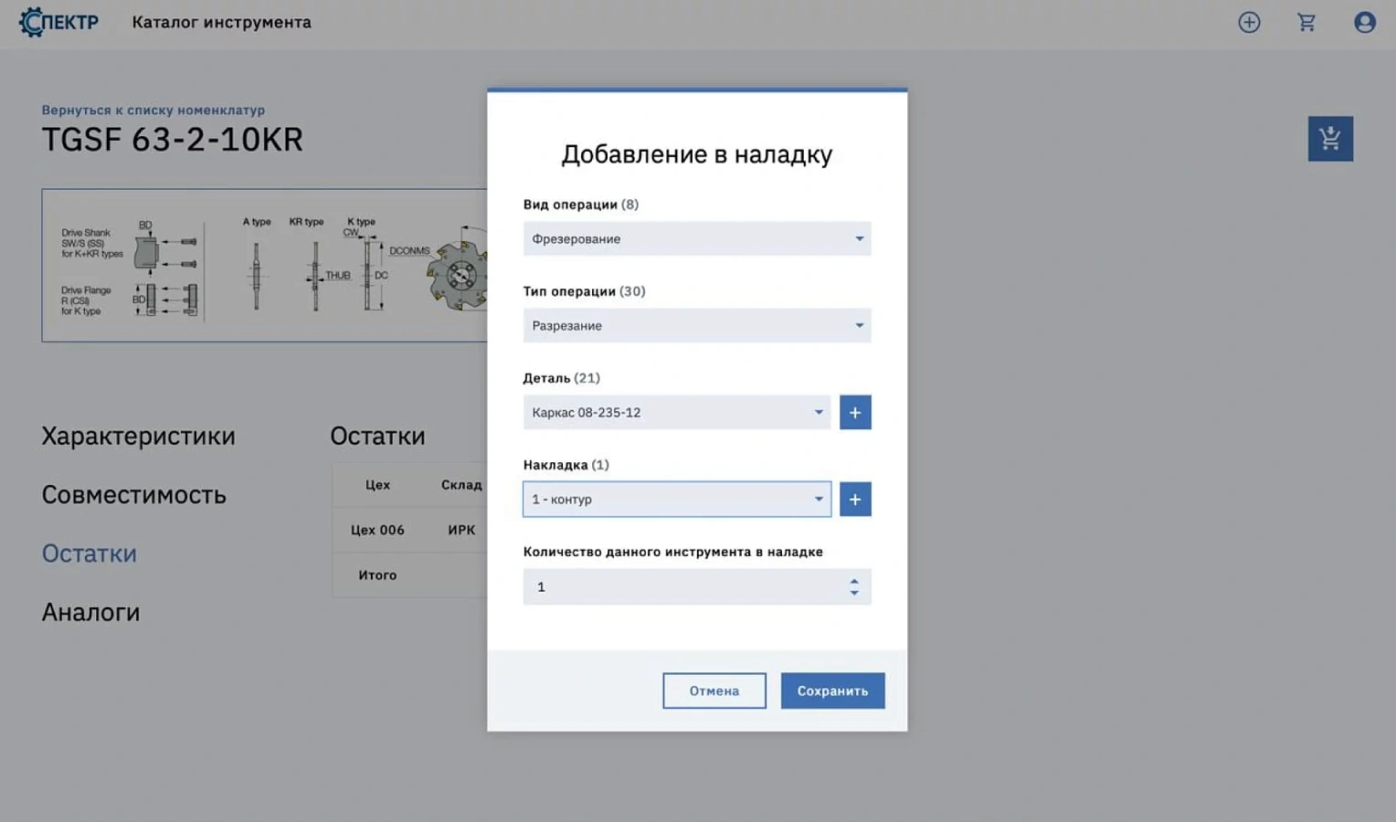Click the Сохранить button
Screen dimensions: 1396x822
832,690
